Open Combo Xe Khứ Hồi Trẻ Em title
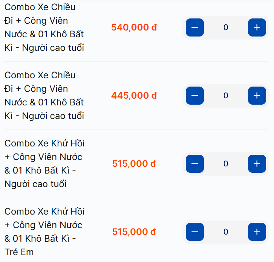274x262 pixels. [44, 232]
